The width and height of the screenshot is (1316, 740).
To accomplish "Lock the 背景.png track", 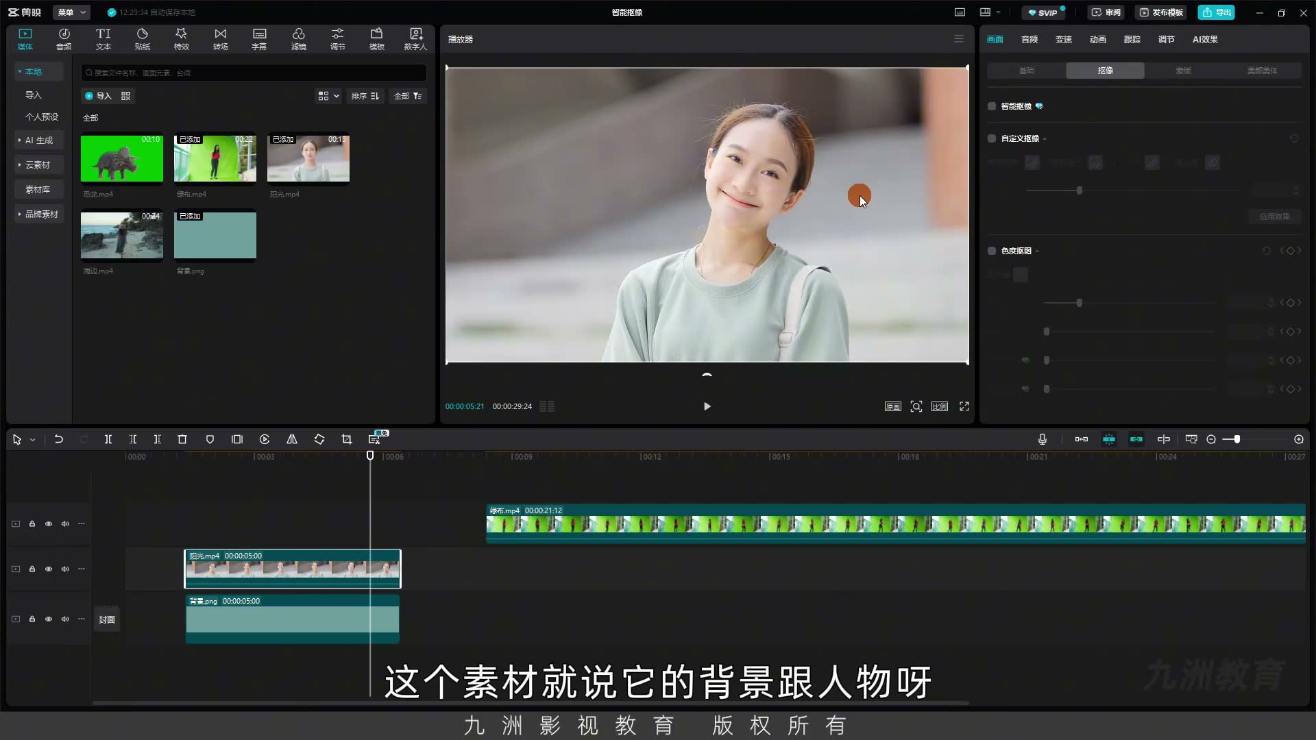I will 32,619.
